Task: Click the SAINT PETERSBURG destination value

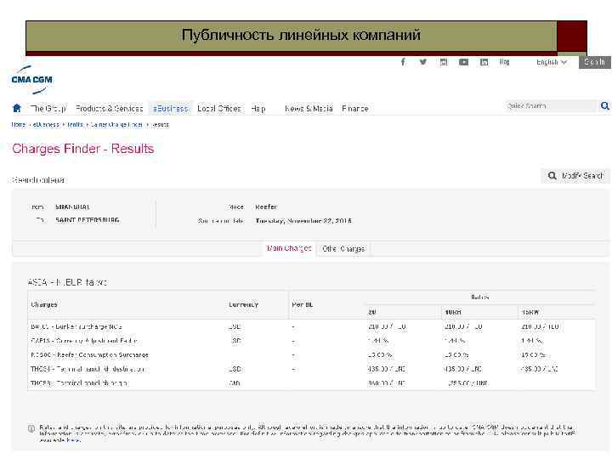Action: coord(88,220)
